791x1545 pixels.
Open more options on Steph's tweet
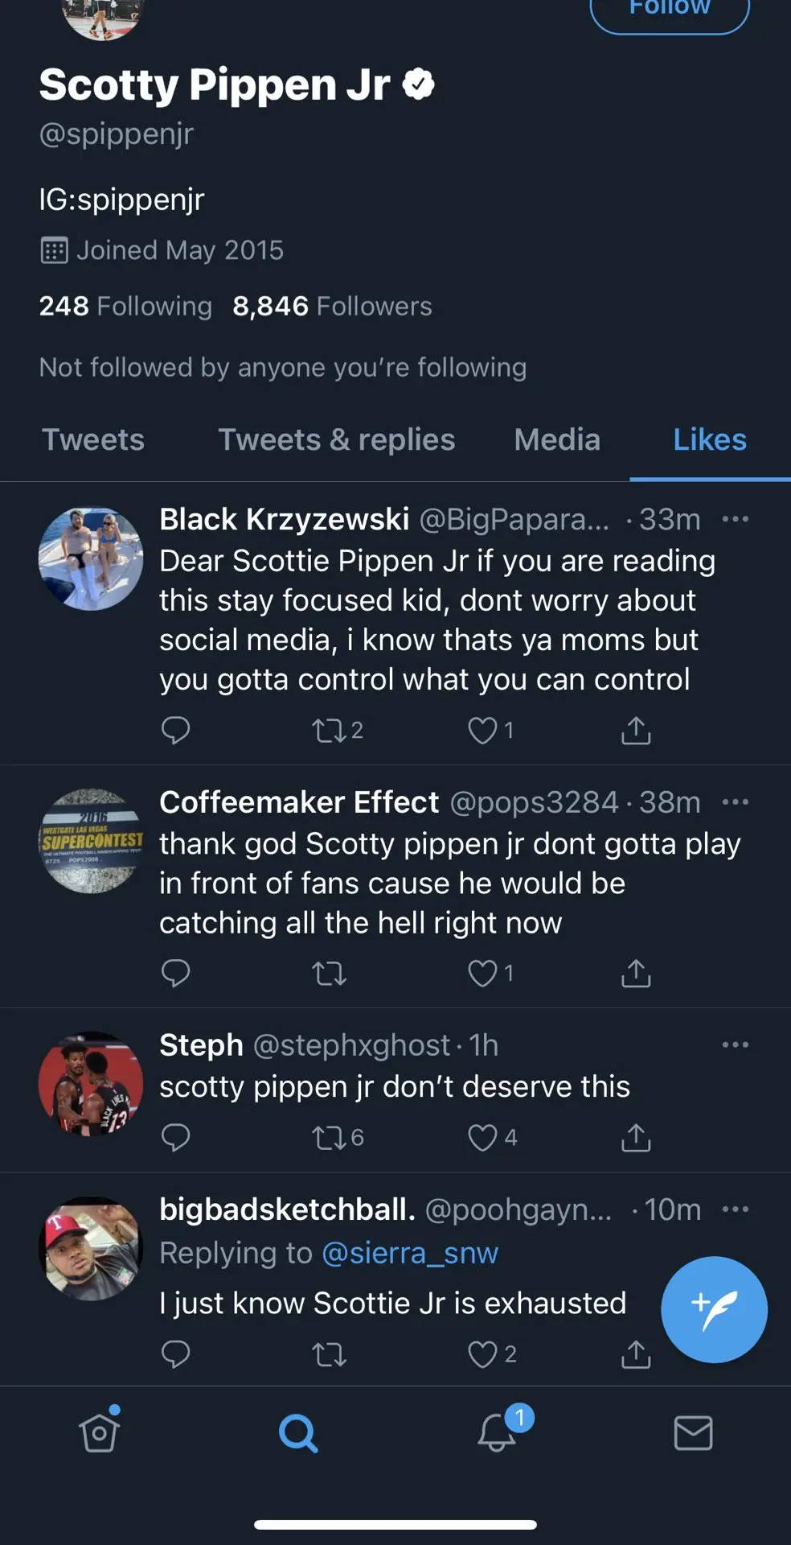pos(736,1044)
